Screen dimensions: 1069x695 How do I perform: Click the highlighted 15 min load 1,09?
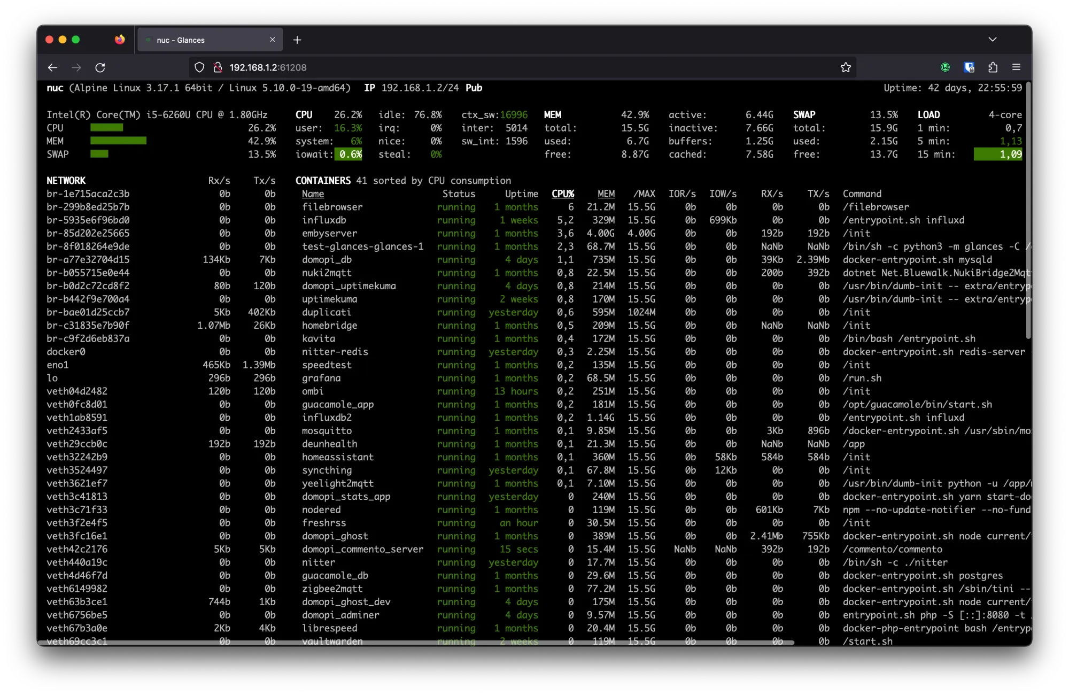[x=998, y=155]
